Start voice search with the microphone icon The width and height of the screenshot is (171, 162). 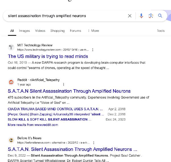point(141,16)
